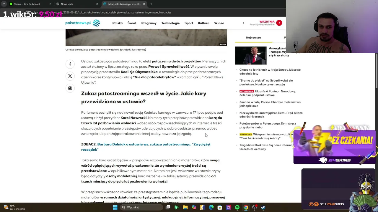Viewport: 378px width, 212px height.
Task: Click the red Wrzutnia arrow icon
Action: [x=279, y=23]
